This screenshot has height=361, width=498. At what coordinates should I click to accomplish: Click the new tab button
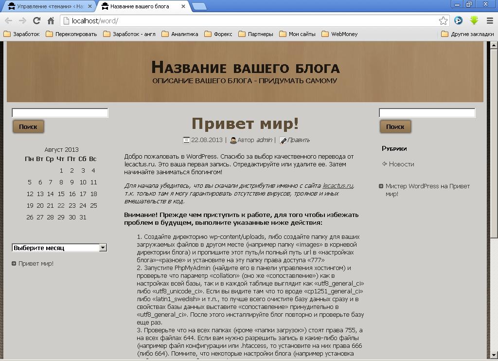click(x=199, y=6)
